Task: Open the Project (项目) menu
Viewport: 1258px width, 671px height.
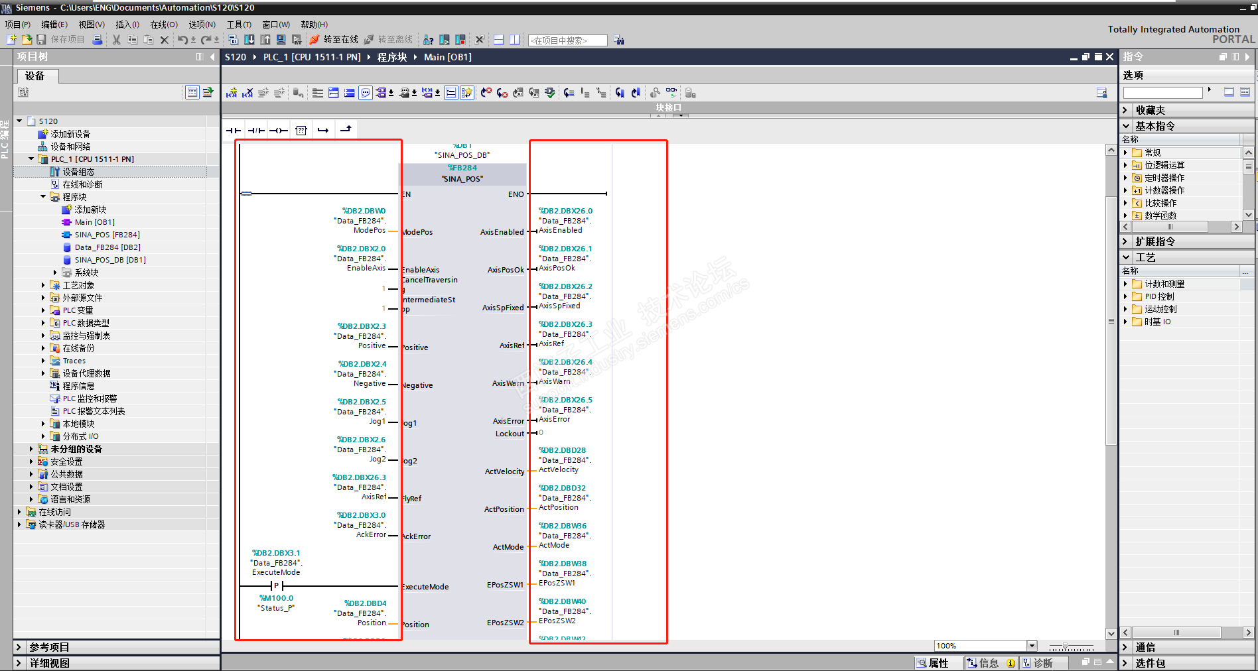Action: [x=18, y=25]
